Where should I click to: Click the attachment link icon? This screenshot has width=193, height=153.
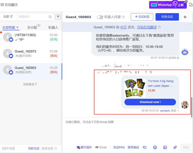pos(175,147)
